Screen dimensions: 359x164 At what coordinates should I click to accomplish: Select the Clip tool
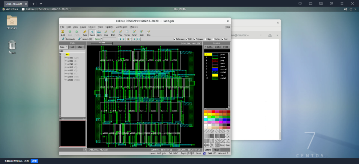(x=149, y=32)
